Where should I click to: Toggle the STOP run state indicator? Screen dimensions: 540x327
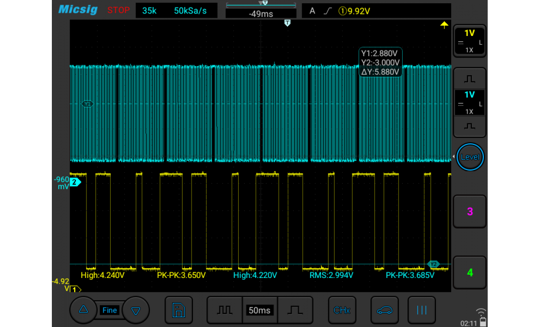(118, 10)
